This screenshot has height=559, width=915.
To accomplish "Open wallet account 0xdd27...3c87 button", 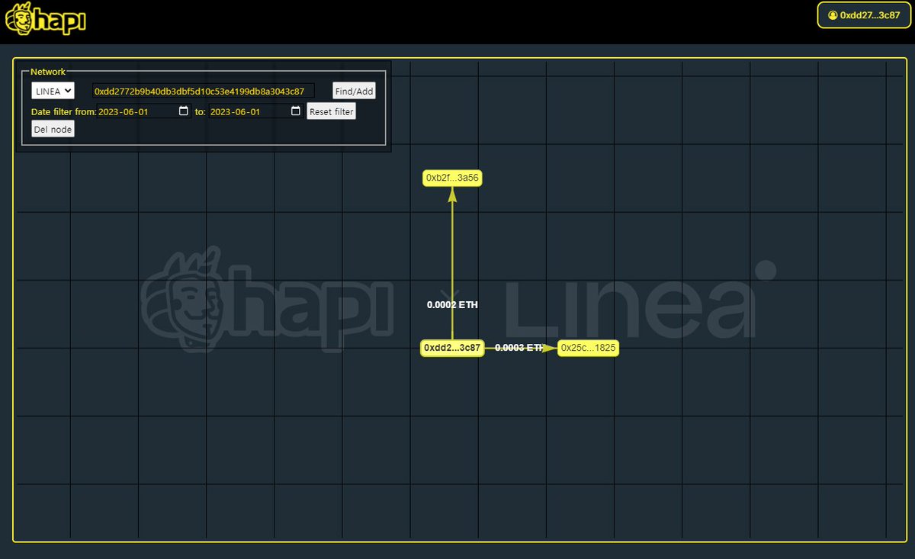I will click(x=864, y=15).
